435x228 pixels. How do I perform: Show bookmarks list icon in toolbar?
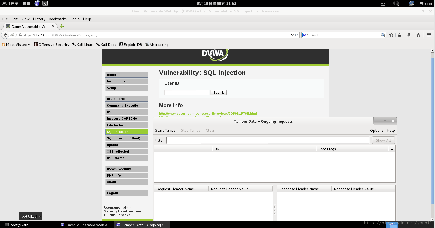pyautogui.click(x=399, y=35)
